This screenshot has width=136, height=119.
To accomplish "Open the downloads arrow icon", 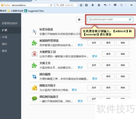I will click(x=92, y=5).
